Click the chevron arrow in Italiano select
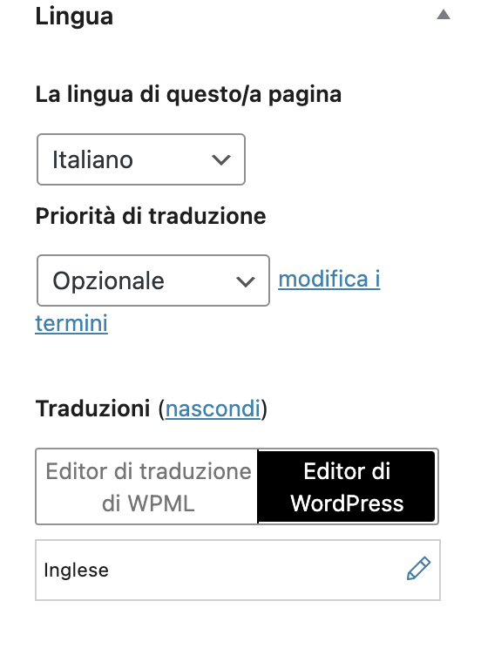The width and height of the screenshot is (481, 655). pos(221,160)
